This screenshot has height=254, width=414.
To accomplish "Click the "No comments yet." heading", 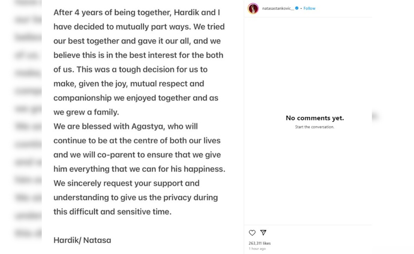I will click(x=315, y=118).
